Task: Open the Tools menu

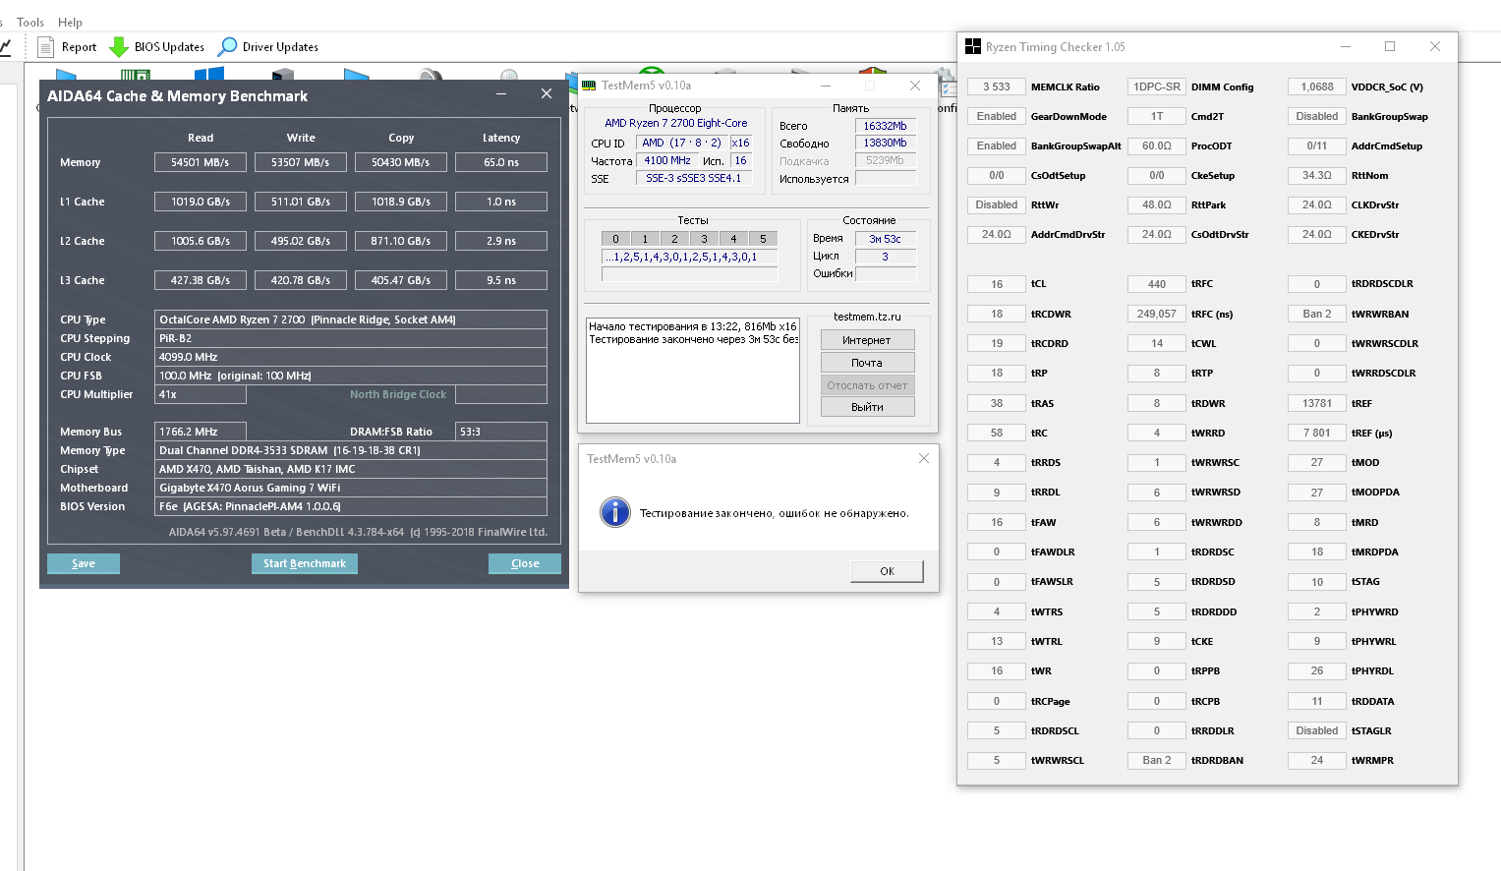Action: tap(30, 22)
